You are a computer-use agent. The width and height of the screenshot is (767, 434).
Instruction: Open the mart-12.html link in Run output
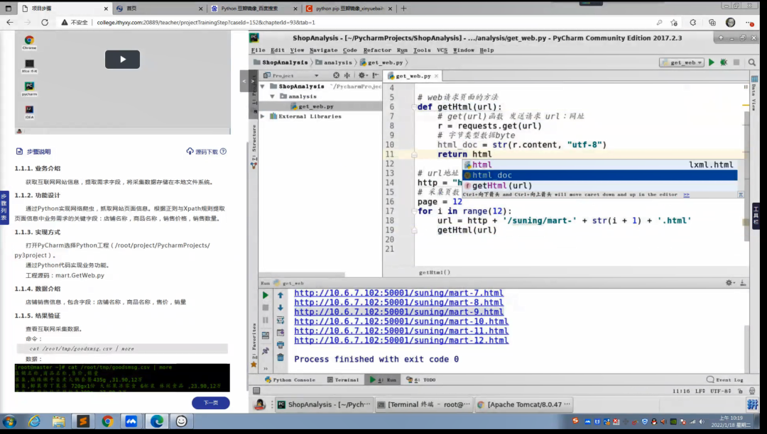coord(401,340)
